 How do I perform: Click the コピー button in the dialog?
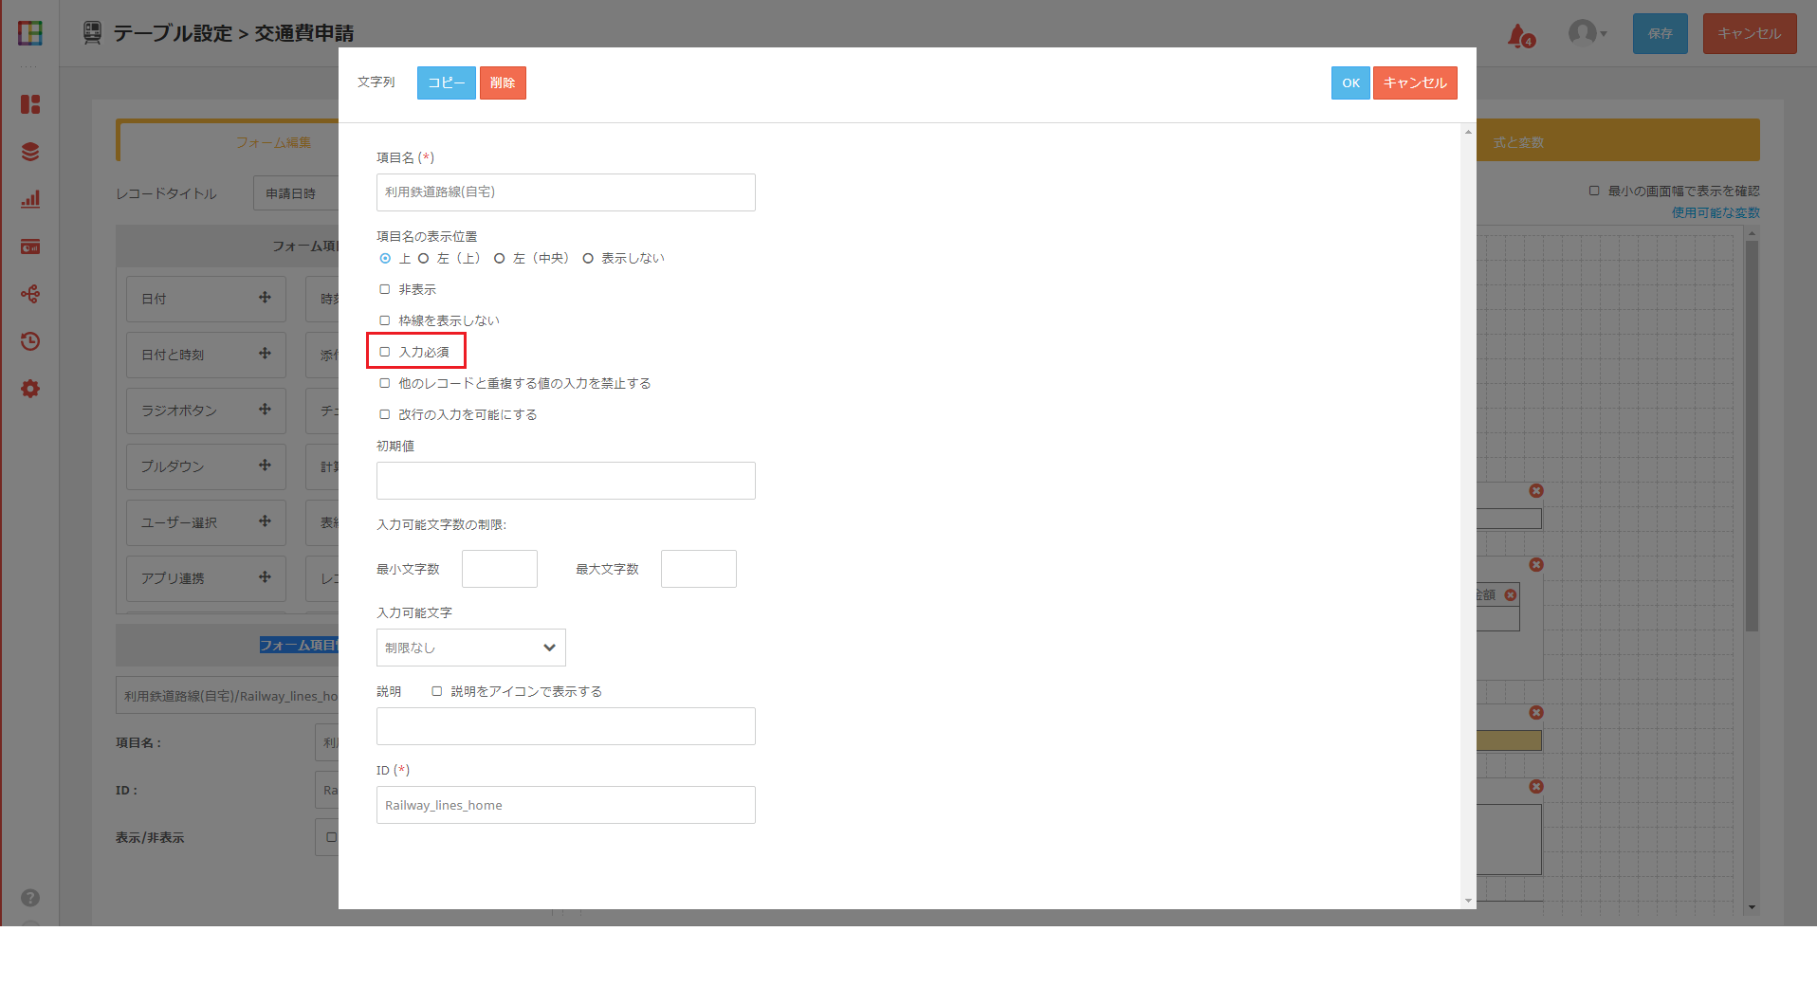click(x=447, y=83)
